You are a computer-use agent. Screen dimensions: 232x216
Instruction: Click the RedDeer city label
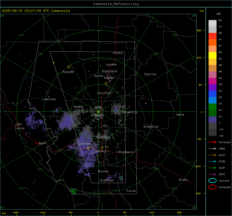tap(109, 78)
